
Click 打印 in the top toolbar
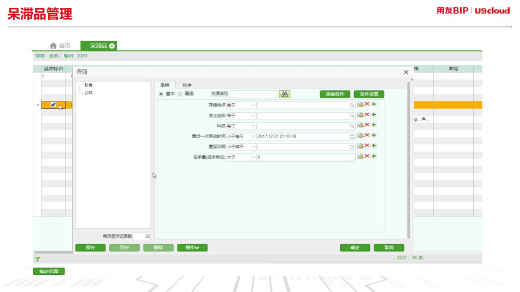pyautogui.click(x=82, y=56)
